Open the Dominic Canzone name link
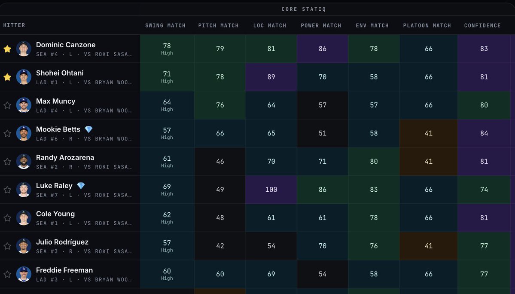 66,45
